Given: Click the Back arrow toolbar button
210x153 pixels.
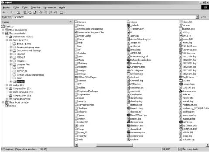Looking at the screenshot, I should [3, 12].
